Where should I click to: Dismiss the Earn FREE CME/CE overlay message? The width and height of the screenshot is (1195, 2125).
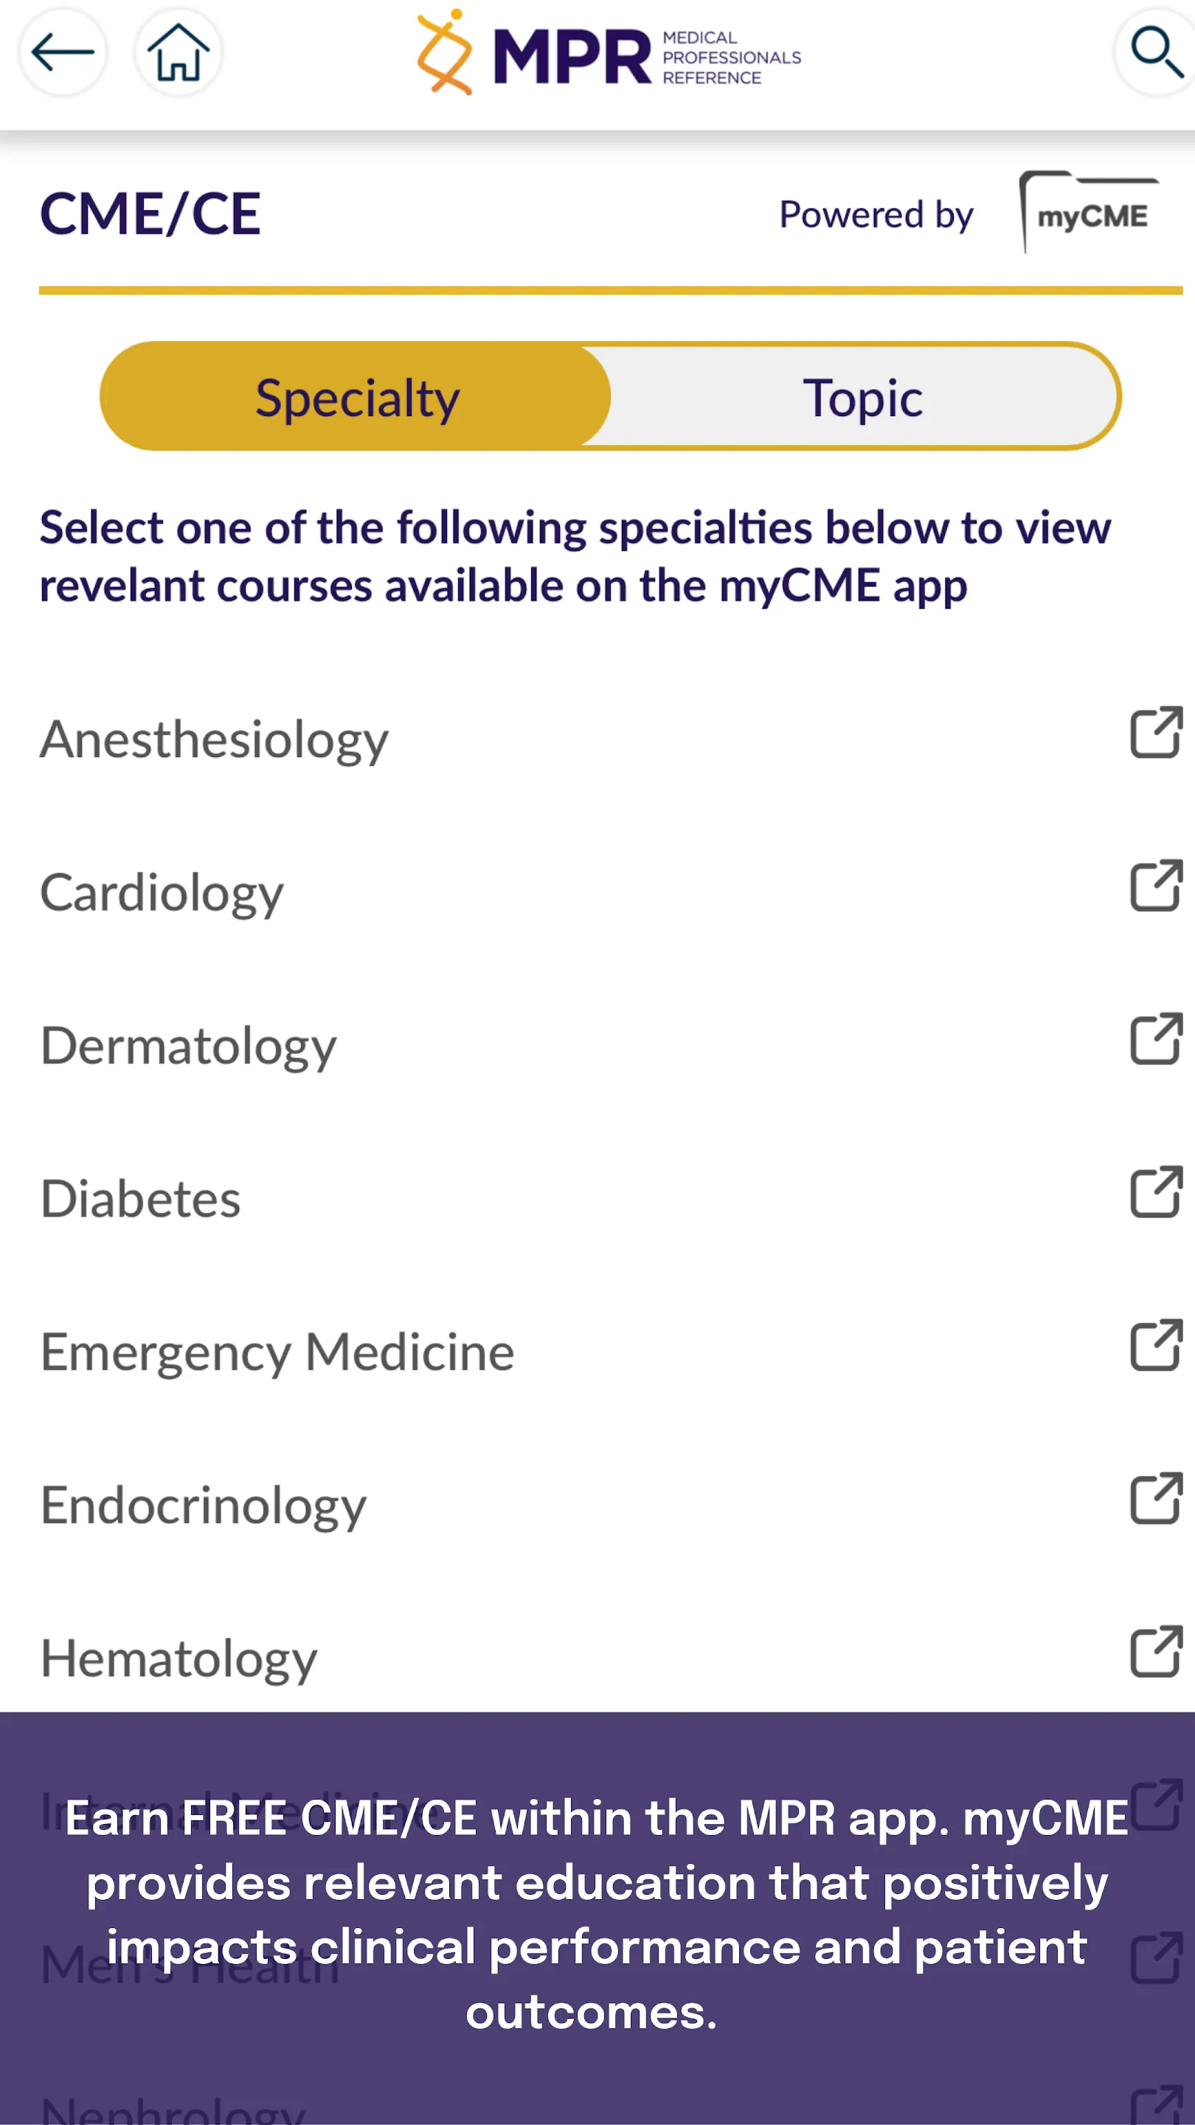597,1914
